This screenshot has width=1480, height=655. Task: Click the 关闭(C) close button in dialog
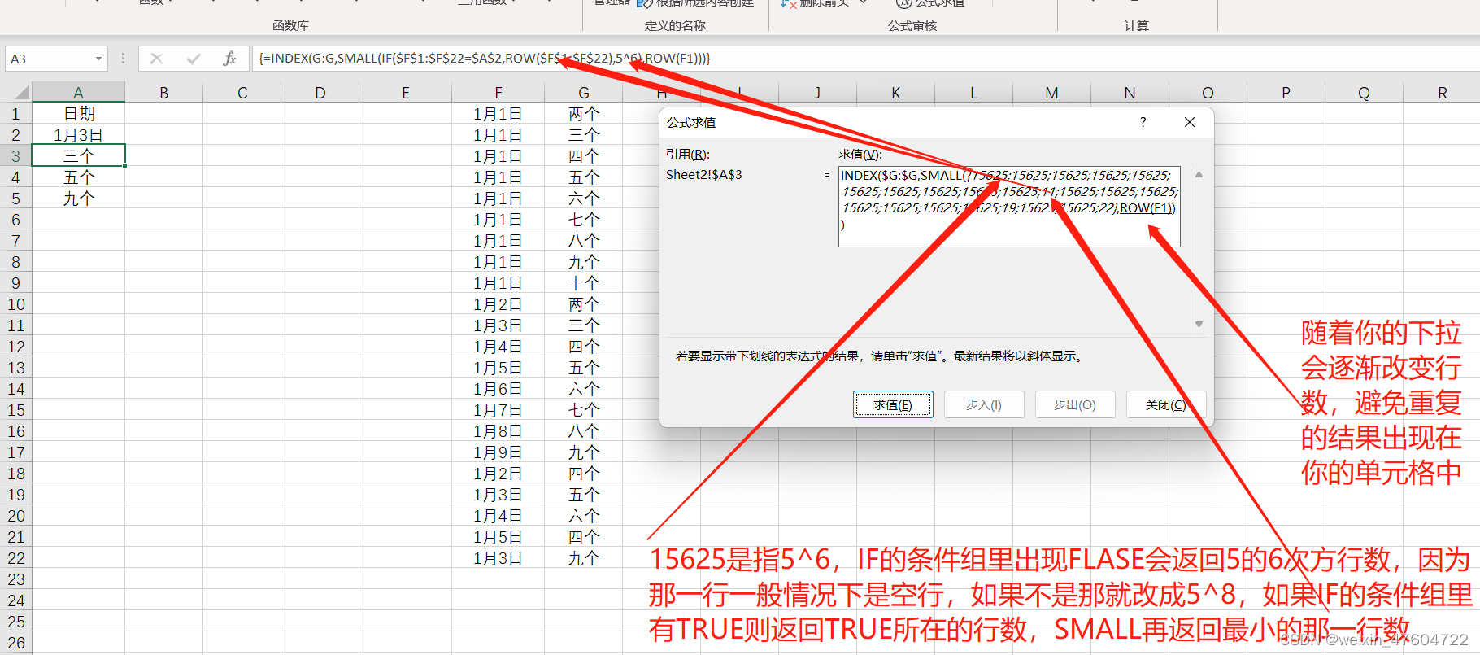(x=1165, y=404)
